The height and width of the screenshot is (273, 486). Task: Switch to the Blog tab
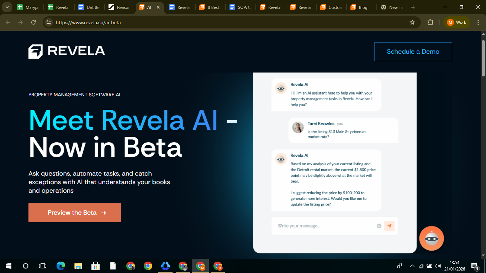pos(361,7)
